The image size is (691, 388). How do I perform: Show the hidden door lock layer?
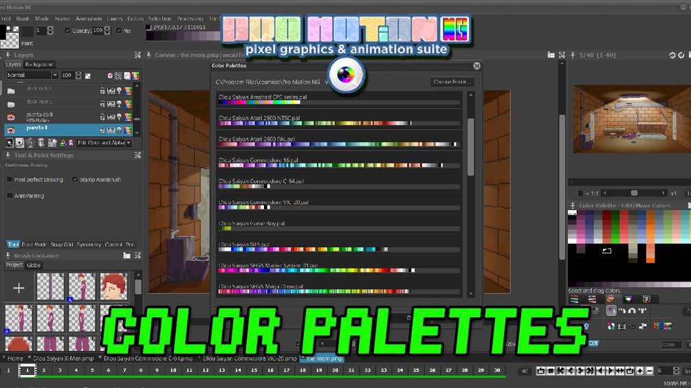11,91
